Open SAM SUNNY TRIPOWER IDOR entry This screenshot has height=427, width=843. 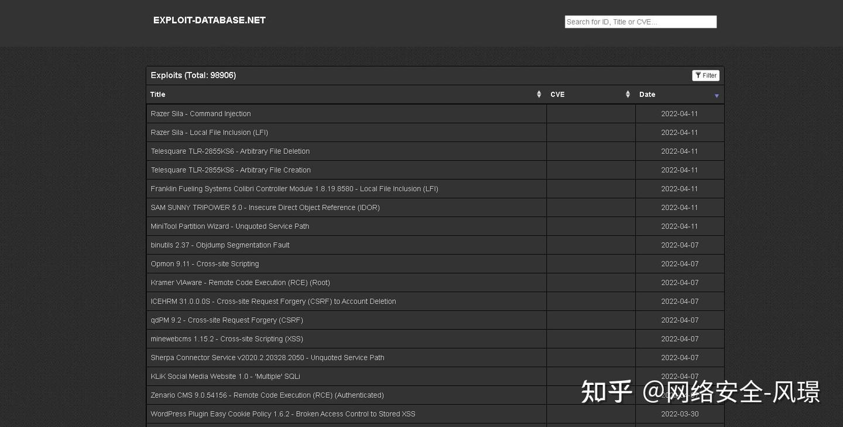coord(265,207)
